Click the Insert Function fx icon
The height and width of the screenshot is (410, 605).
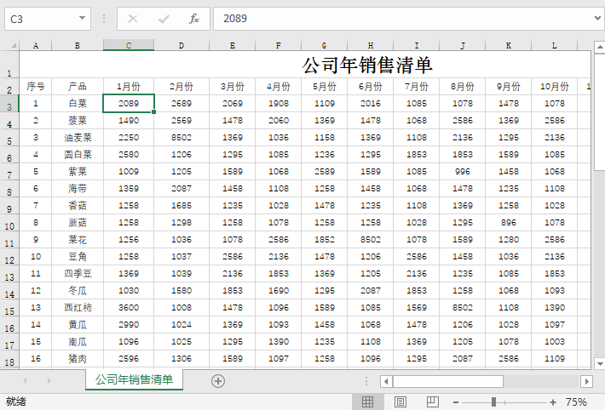point(193,18)
